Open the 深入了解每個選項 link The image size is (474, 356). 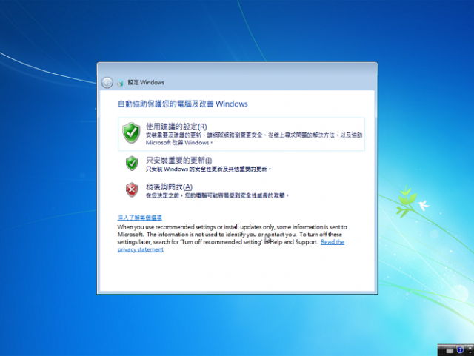click(140, 218)
